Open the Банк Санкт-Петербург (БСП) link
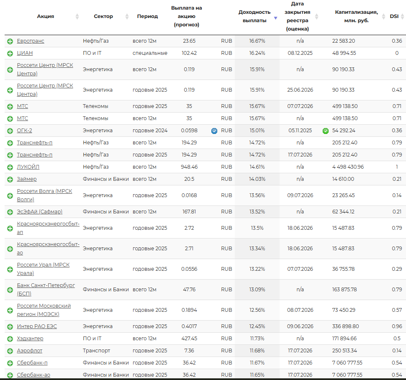 pos(46,290)
